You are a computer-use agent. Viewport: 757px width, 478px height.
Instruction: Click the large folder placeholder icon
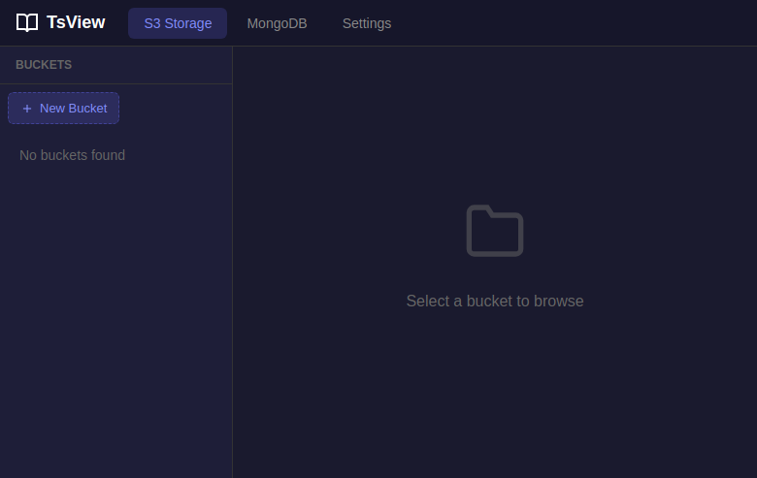495,231
